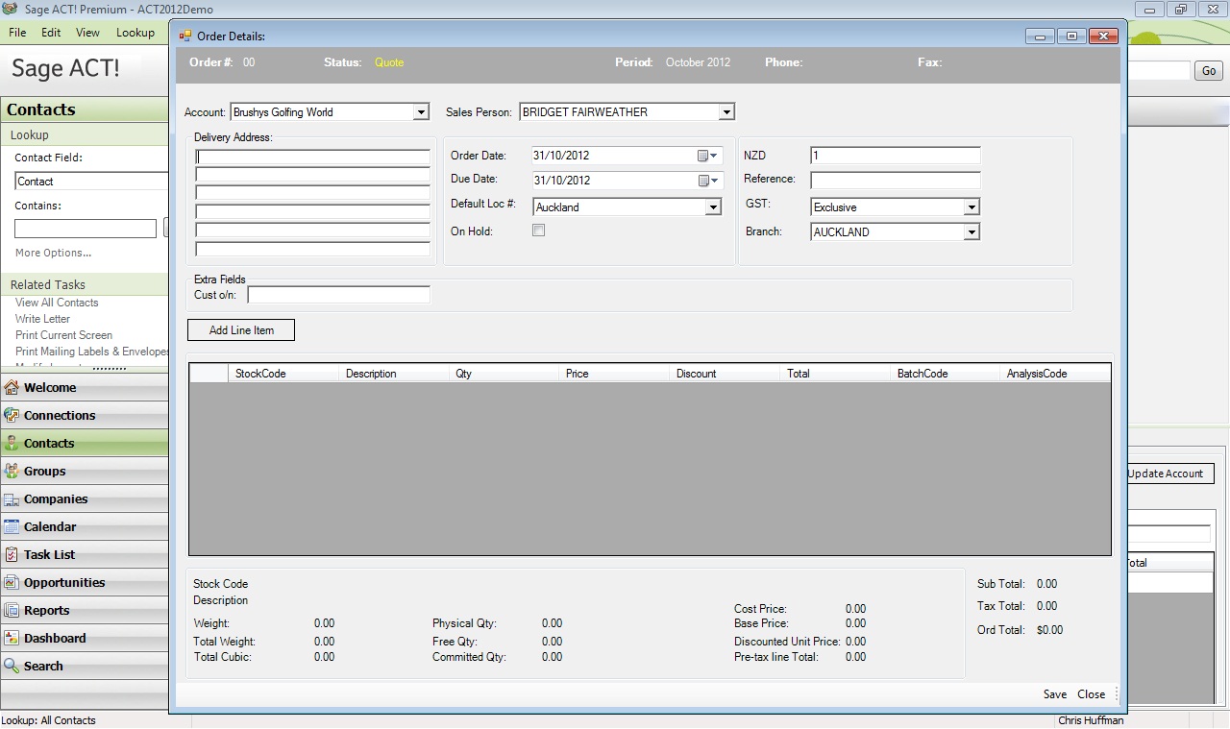
Task: Click the Sage ACT! application icon
Action: (x=10, y=9)
